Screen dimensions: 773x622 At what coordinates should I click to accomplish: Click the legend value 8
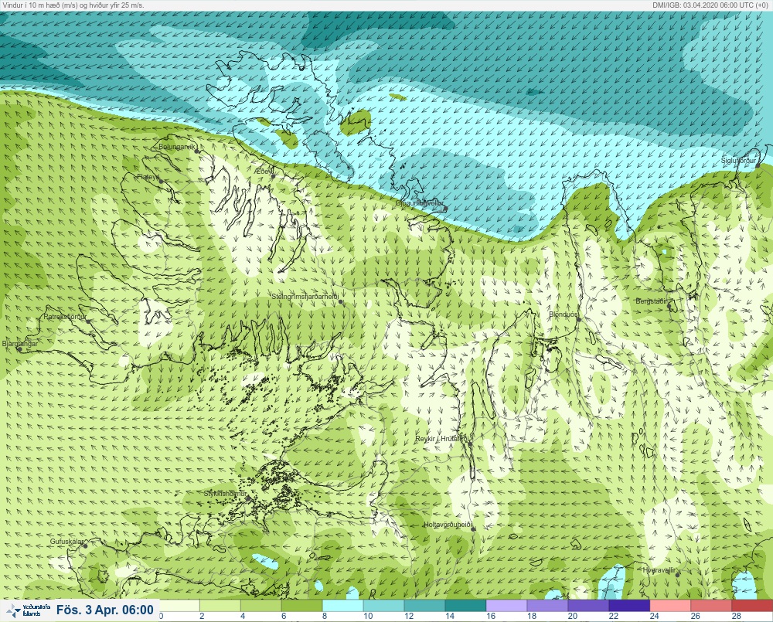[325, 616]
